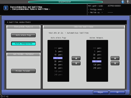Viewport: 131px width, 98px height.
Task: Click the SEGÉDPROGRAM title bar
Action: 65,2
